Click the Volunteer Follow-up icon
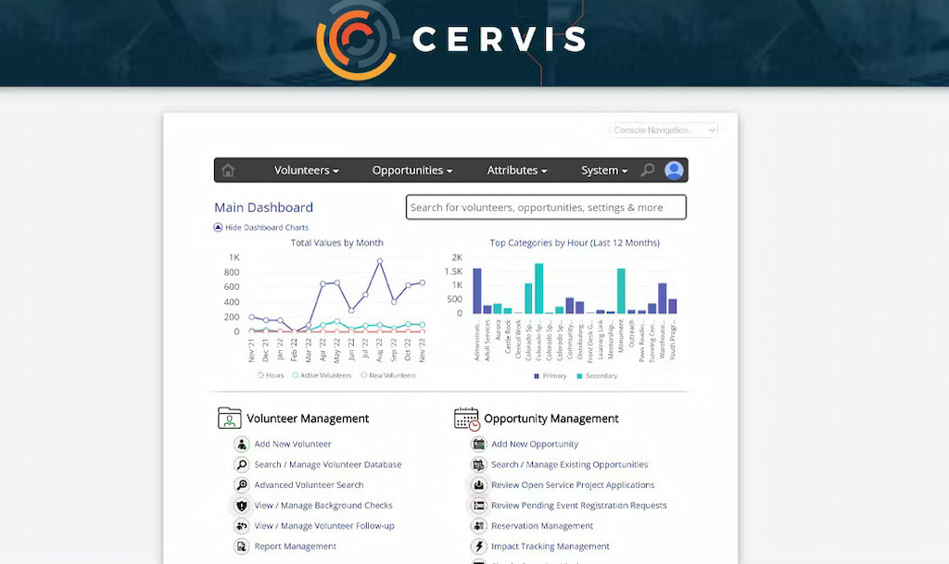This screenshot has width=949, height=564. coord(242,526)
